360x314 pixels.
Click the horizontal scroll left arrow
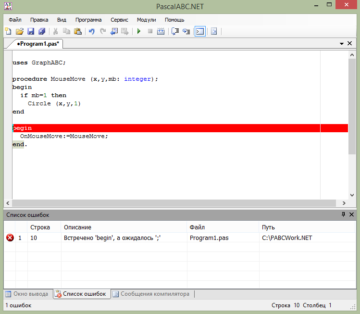pyautogui.click(x=8, y=203)
